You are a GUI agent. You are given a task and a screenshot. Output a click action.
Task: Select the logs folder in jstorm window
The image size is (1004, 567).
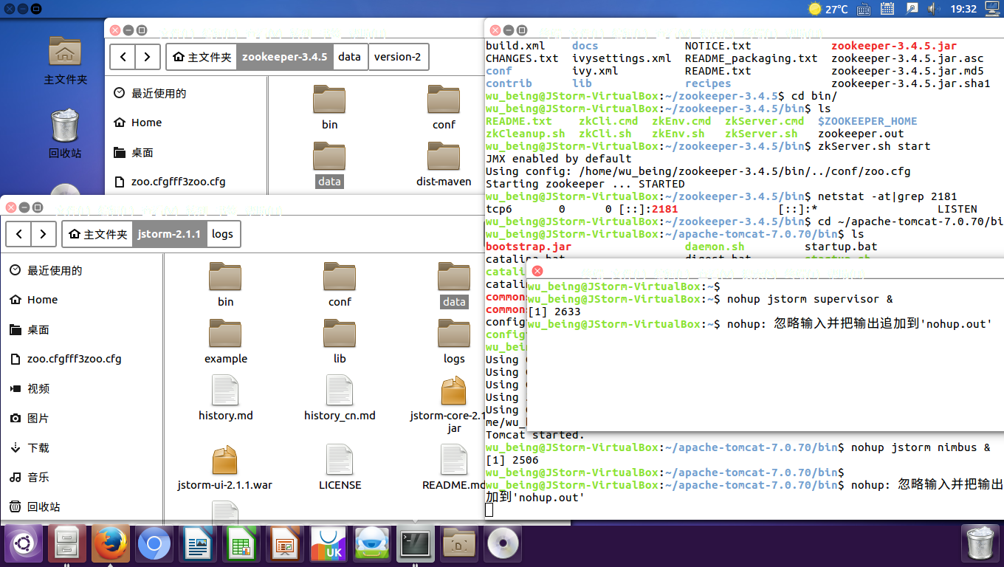[x=454, y=342]
